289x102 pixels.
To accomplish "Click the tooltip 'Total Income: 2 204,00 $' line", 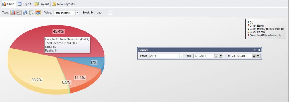I will [x=61, y=43].
